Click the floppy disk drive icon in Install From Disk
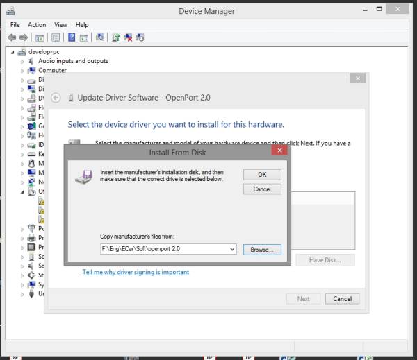Viewport: 417px width, 360px height. pyautogui.click(x=84, y=177)
